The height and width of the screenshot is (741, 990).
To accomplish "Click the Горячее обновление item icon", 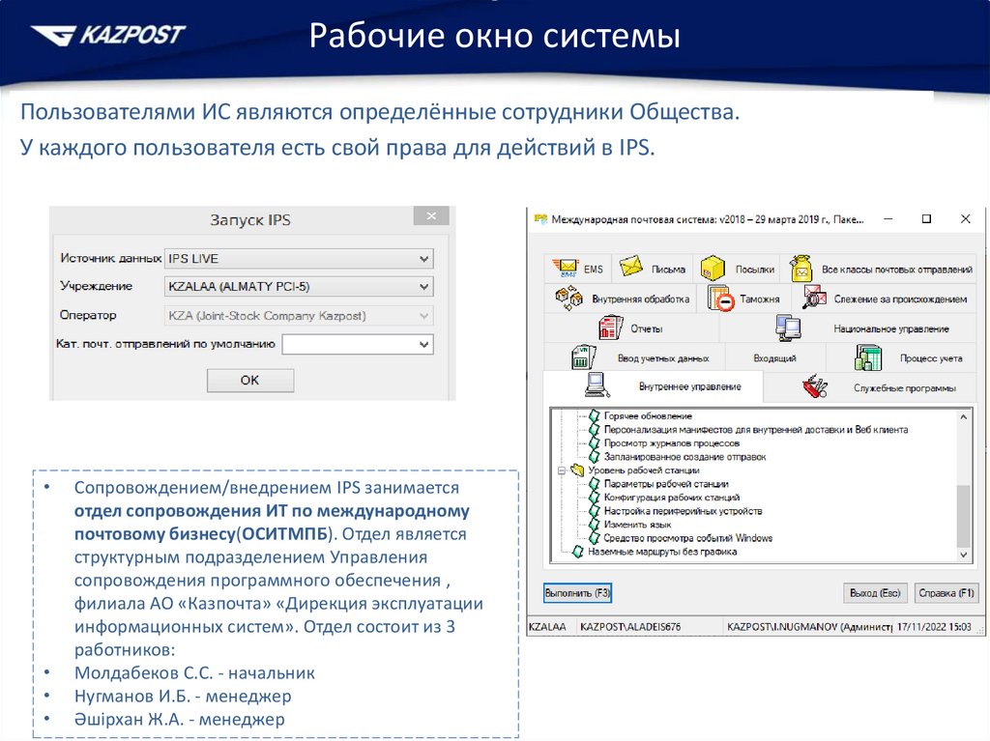I will [595, 416].
